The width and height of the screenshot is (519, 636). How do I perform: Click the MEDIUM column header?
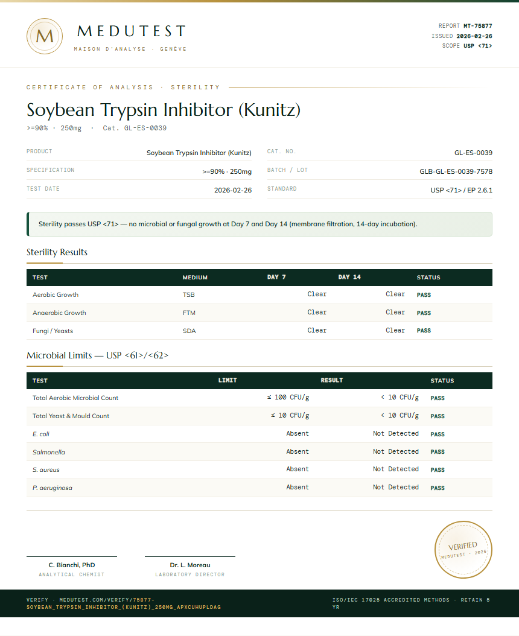(x=195, y=278)
